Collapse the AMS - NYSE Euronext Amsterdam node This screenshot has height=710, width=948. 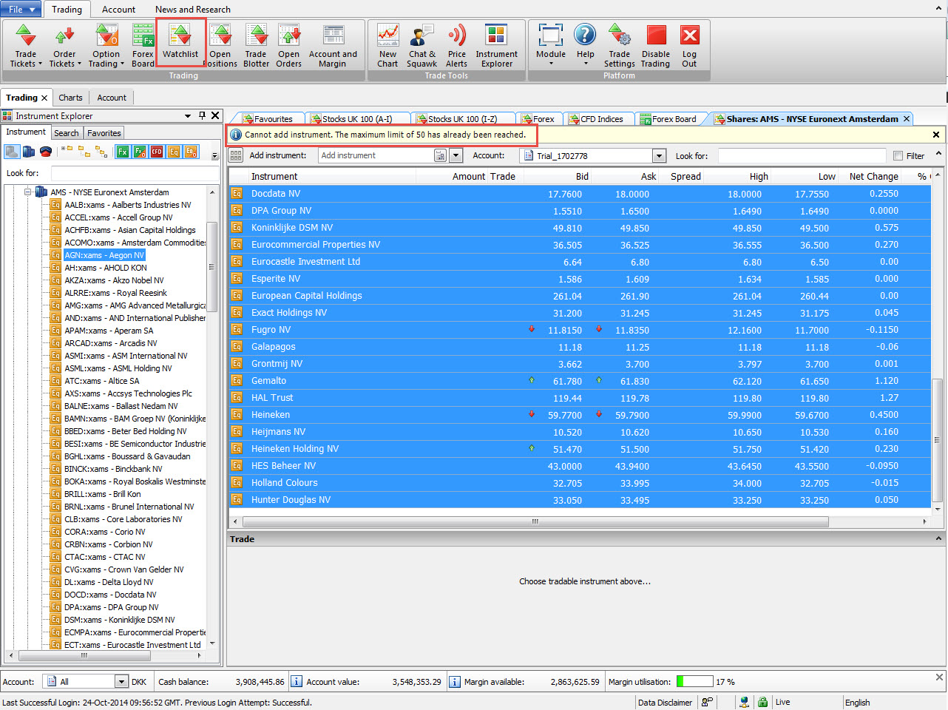tap(28, 192)
